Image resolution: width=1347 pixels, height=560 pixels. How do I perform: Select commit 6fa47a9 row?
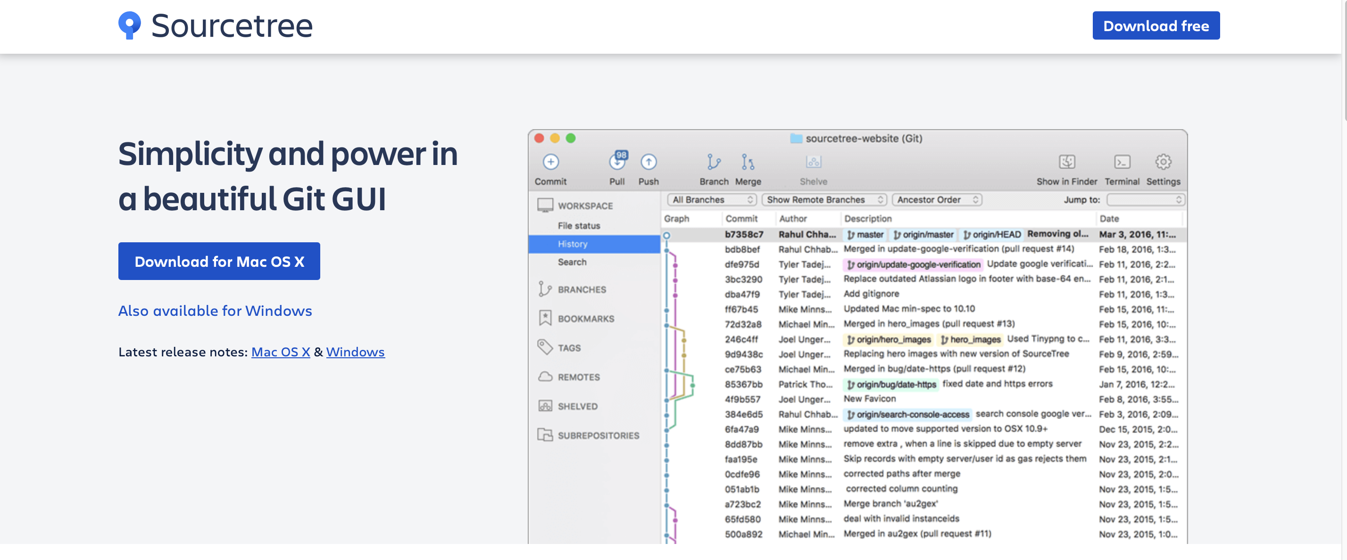(x=923, y=429)
